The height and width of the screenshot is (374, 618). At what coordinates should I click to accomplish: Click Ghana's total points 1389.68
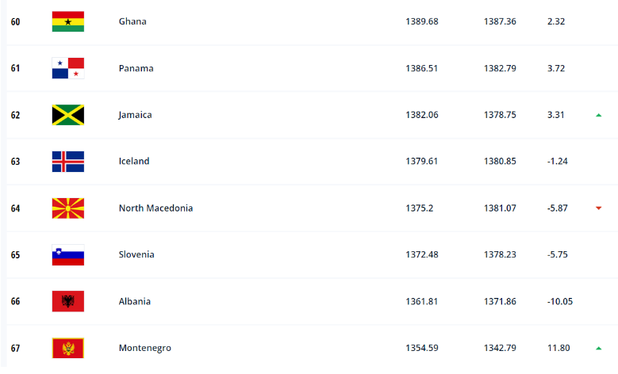(421, 21)
